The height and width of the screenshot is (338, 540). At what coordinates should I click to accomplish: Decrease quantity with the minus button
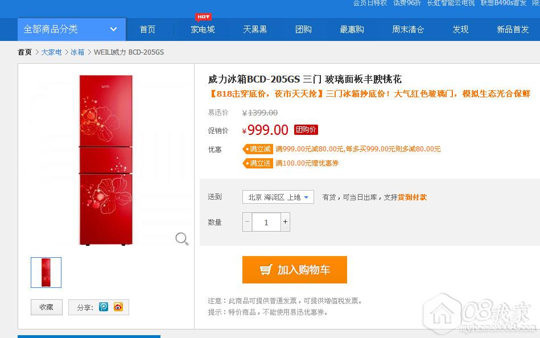(x=248, y=222)
